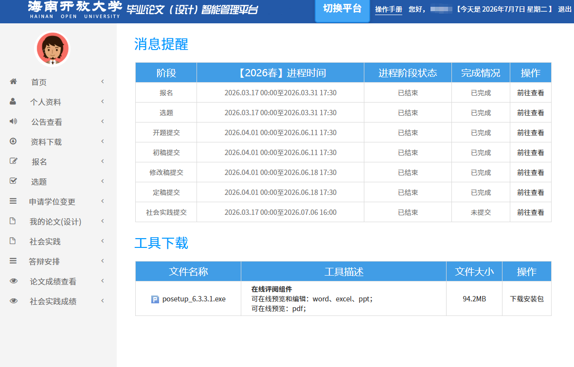This screenshot has width=574, height=367.
Task: Click the 定稿提交 stage cell
Action: coord(166,192)
